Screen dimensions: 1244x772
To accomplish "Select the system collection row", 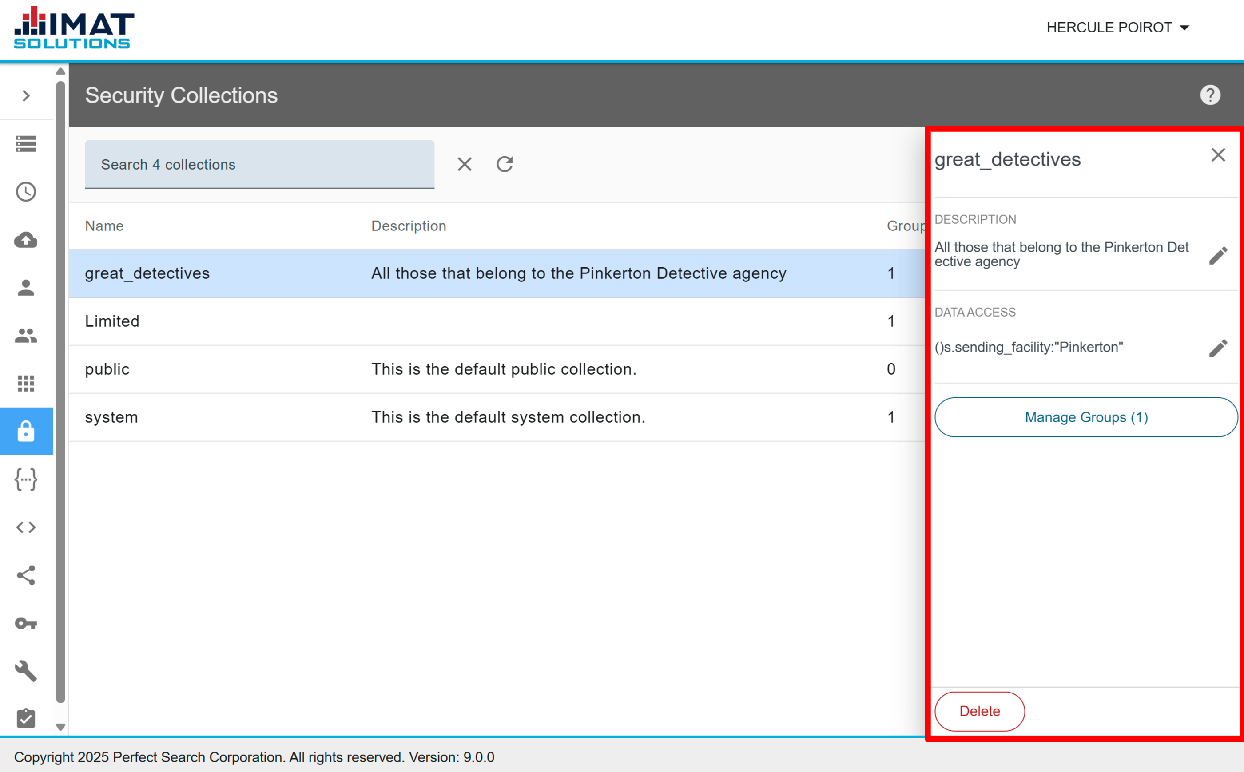I will [497, 417].
